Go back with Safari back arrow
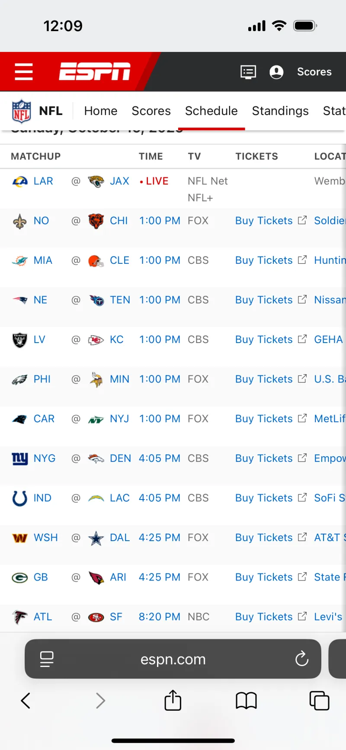The width and height of the screenshot is (346, 750). click(26, 700)
